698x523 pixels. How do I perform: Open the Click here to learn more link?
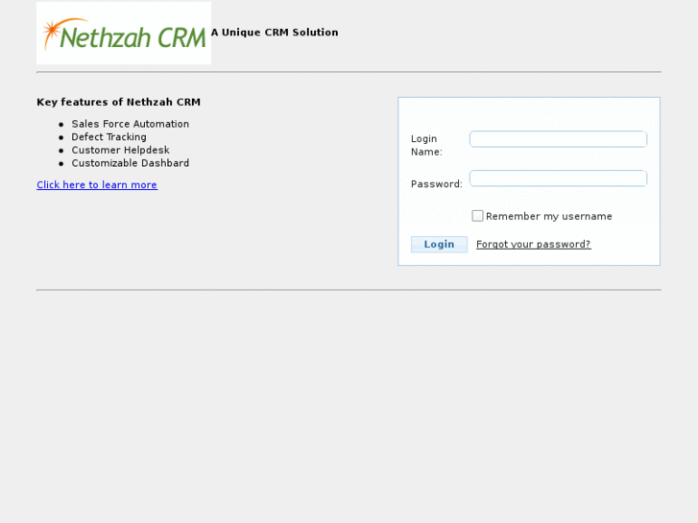97,184
